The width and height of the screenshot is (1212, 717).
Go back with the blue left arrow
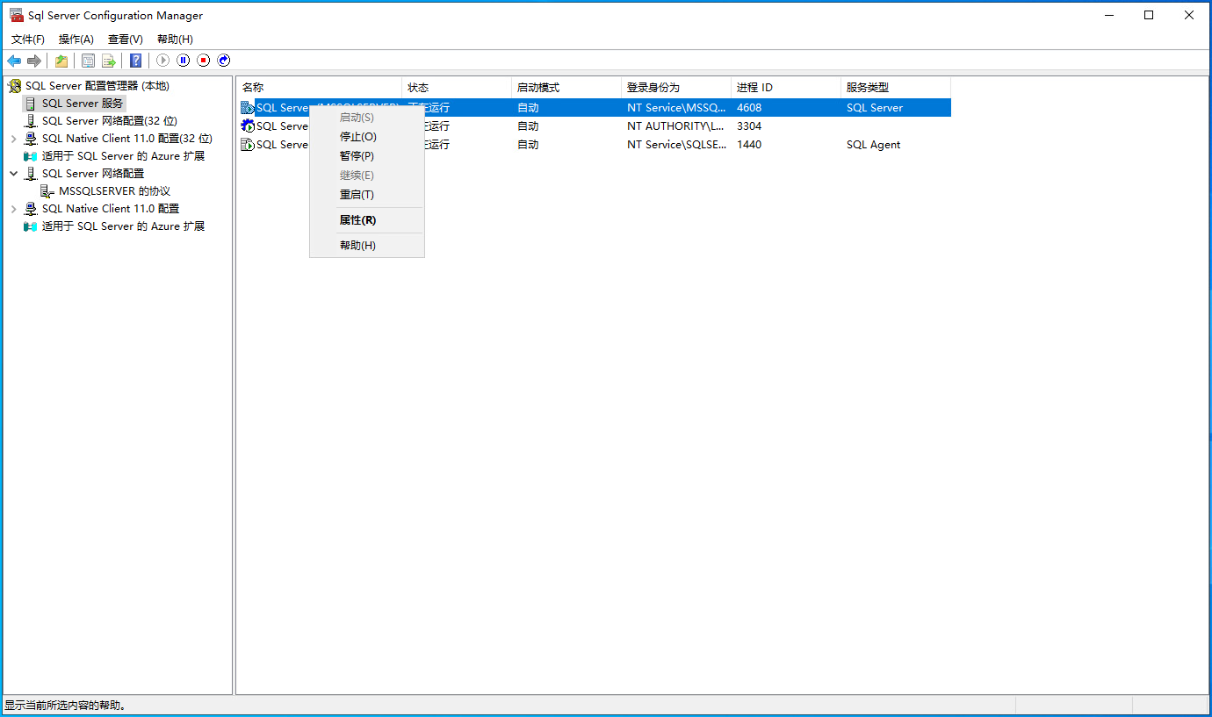pyautogui.click(x=14, y=61)
